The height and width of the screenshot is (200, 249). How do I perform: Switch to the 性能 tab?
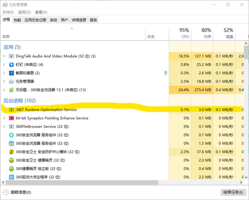coord(17,20)
